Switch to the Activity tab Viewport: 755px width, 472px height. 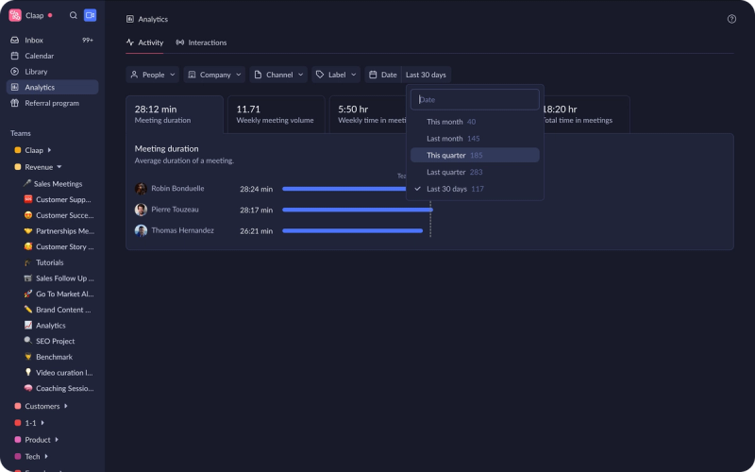click(x=145, y=42)
